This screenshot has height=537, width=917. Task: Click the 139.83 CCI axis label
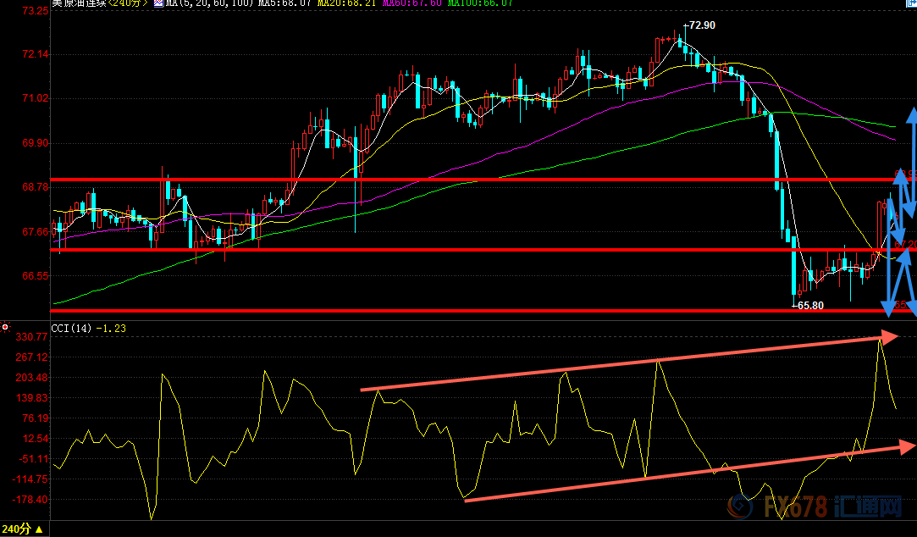pyautogui.click(x=31, y=398)
